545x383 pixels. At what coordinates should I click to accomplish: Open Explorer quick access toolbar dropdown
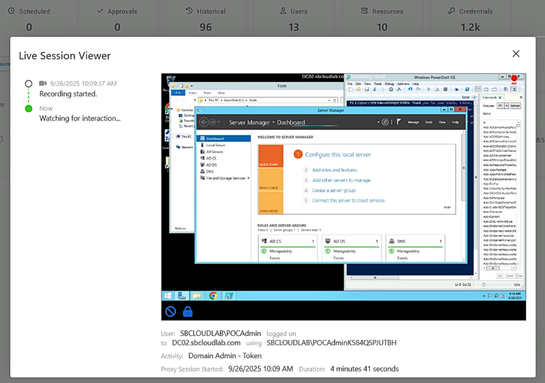[x=192, y=86]
